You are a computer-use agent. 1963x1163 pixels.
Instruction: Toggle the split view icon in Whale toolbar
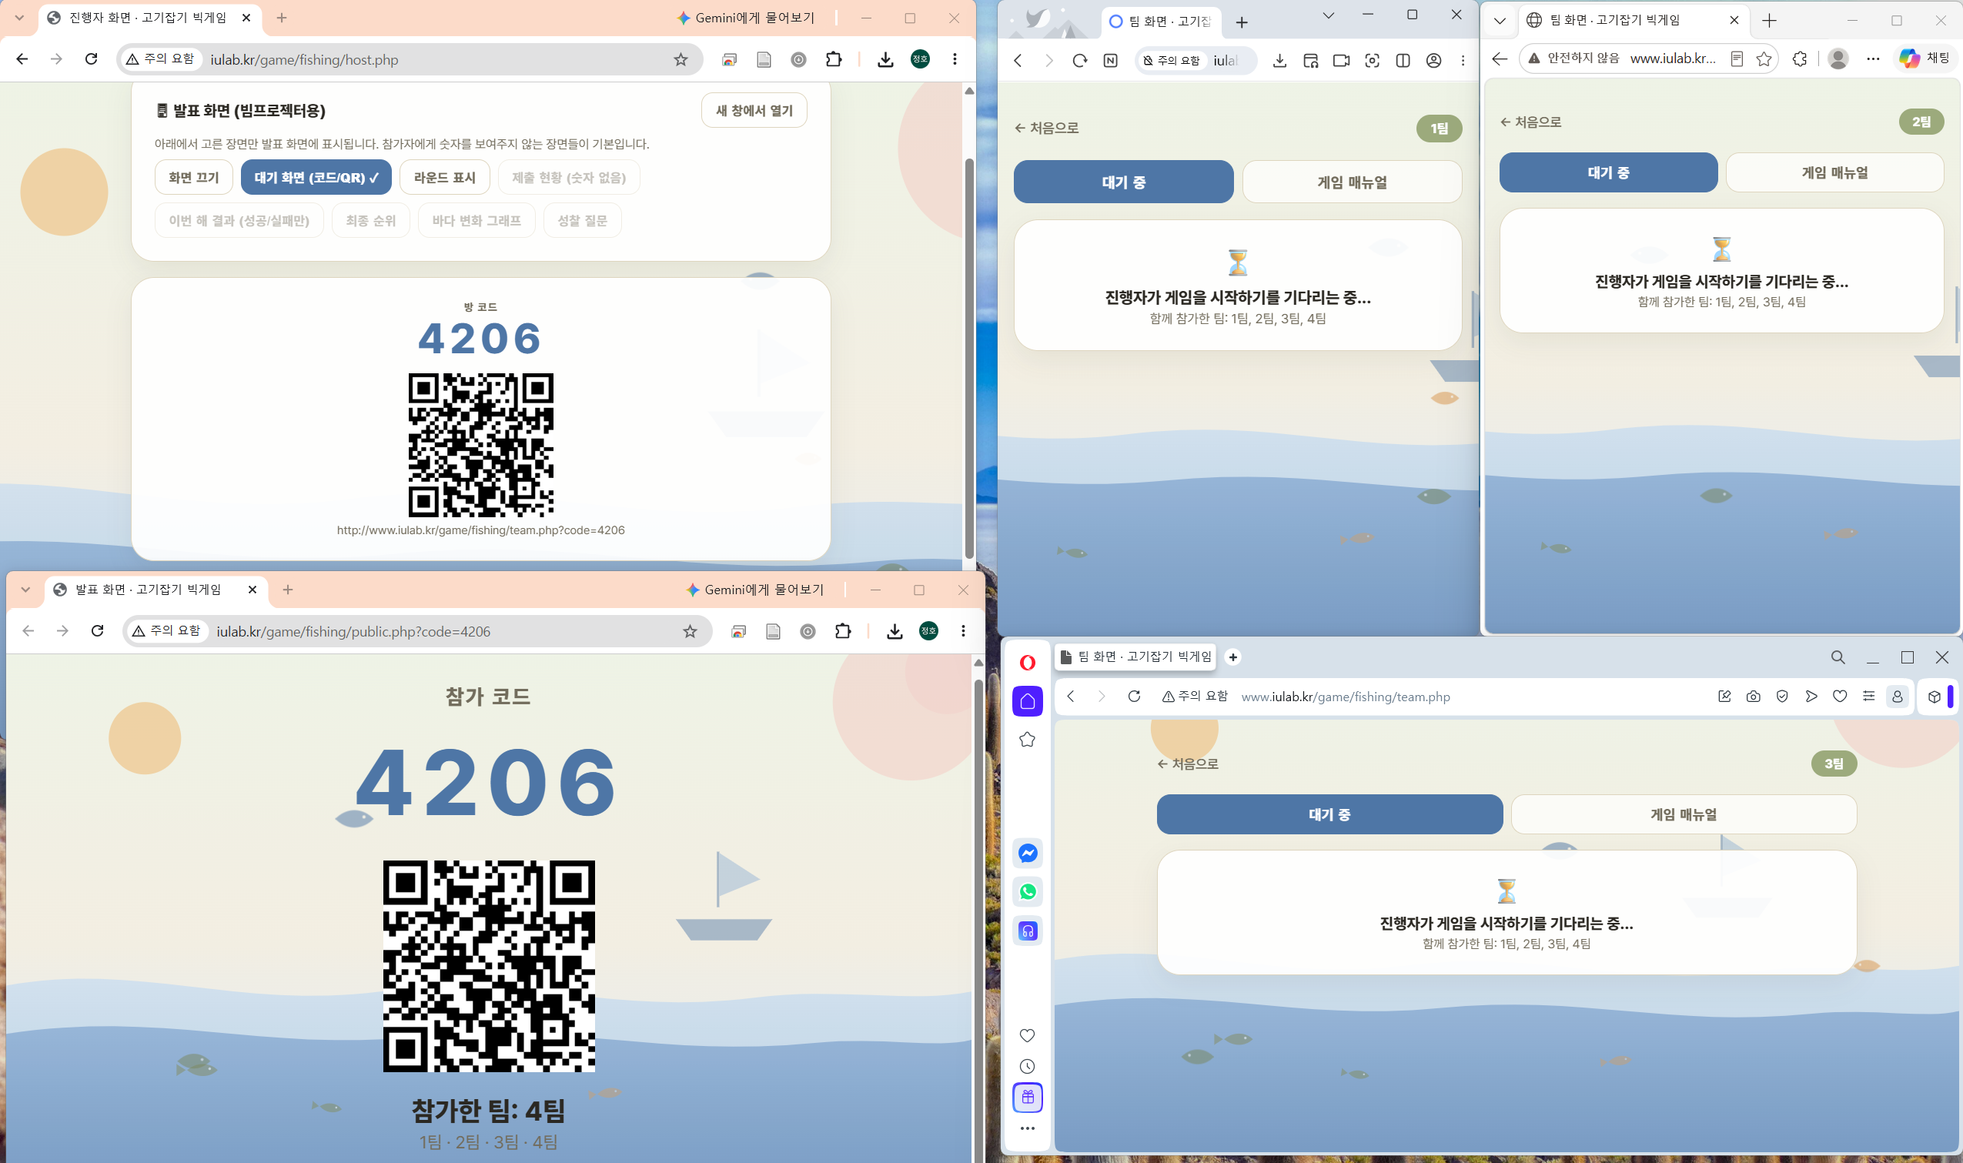coord(1403,60)
